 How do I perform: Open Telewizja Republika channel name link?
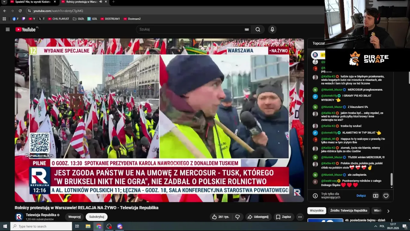click(41, 215)
